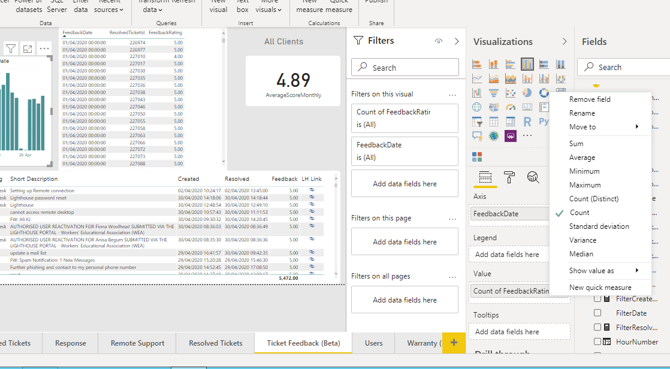The image size is (670, 369).
Task: Select line and stacked column chart visual
Action: [527, 78]
